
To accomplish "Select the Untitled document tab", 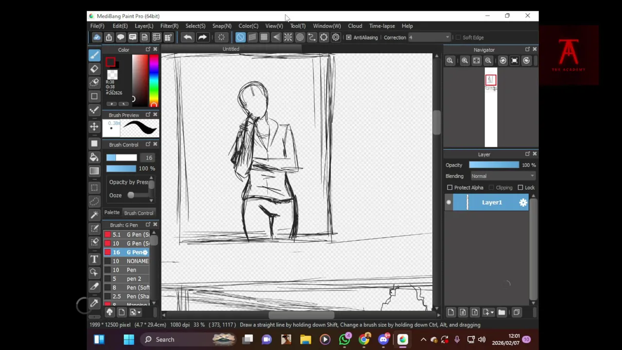I will (x=231, y=49).
